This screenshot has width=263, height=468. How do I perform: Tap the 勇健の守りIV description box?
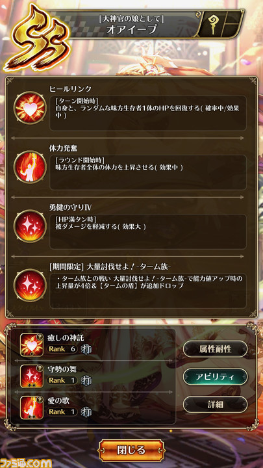tap(148, 231)
